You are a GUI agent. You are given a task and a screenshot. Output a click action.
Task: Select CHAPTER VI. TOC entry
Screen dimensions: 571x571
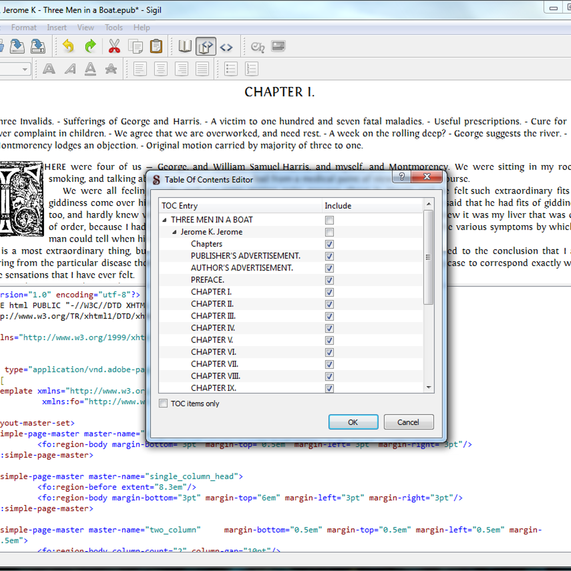[x=213, y=352]
